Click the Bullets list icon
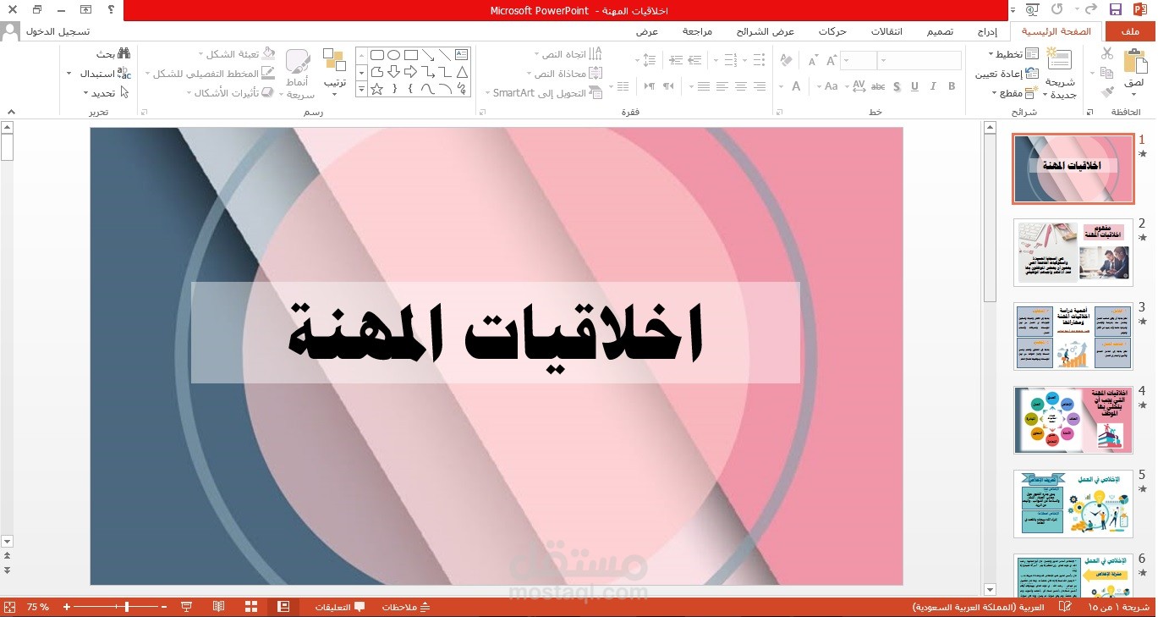 point(758,60)
